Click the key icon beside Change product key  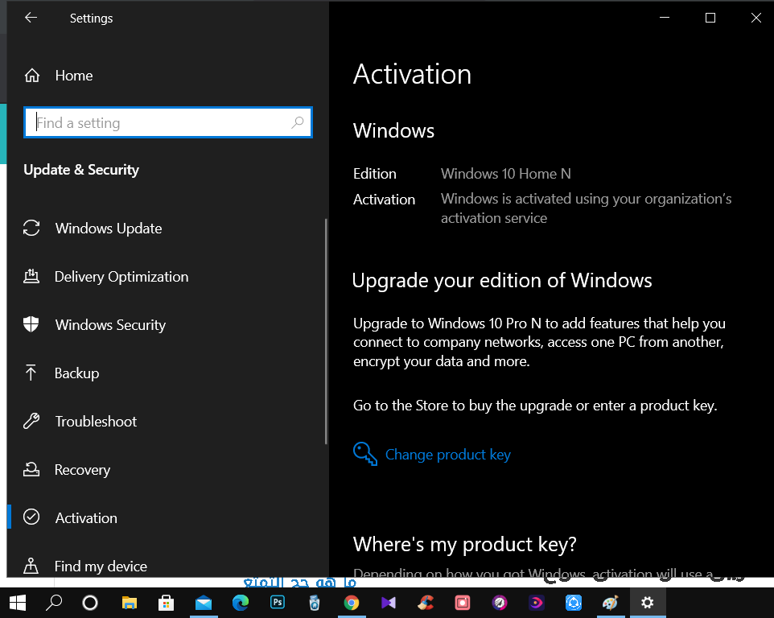365,454
